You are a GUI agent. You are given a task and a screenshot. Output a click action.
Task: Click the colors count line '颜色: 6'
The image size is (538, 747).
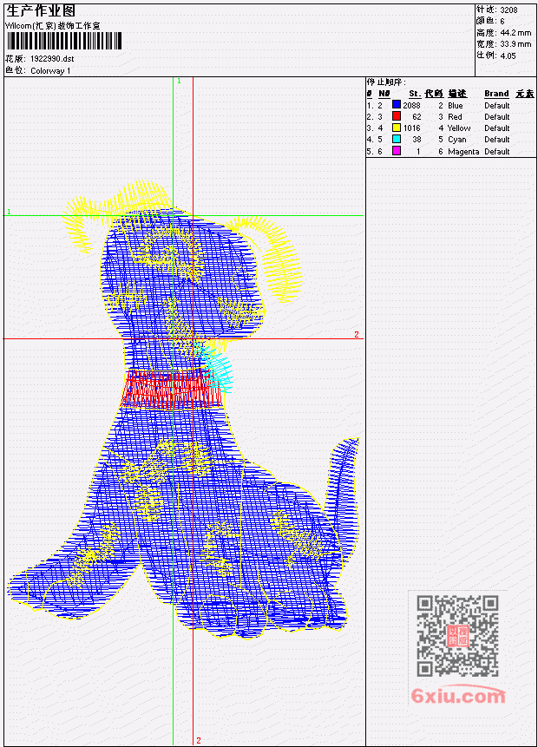click(x=490, y=21)
